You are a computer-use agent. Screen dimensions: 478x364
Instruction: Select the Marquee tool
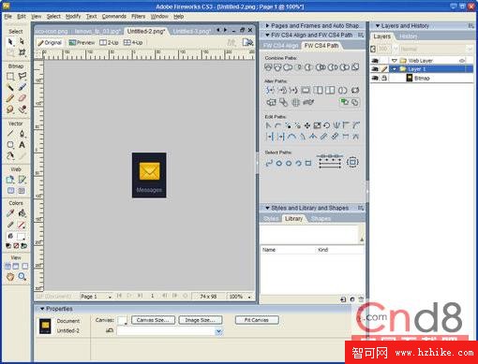[x=10, y=76]
